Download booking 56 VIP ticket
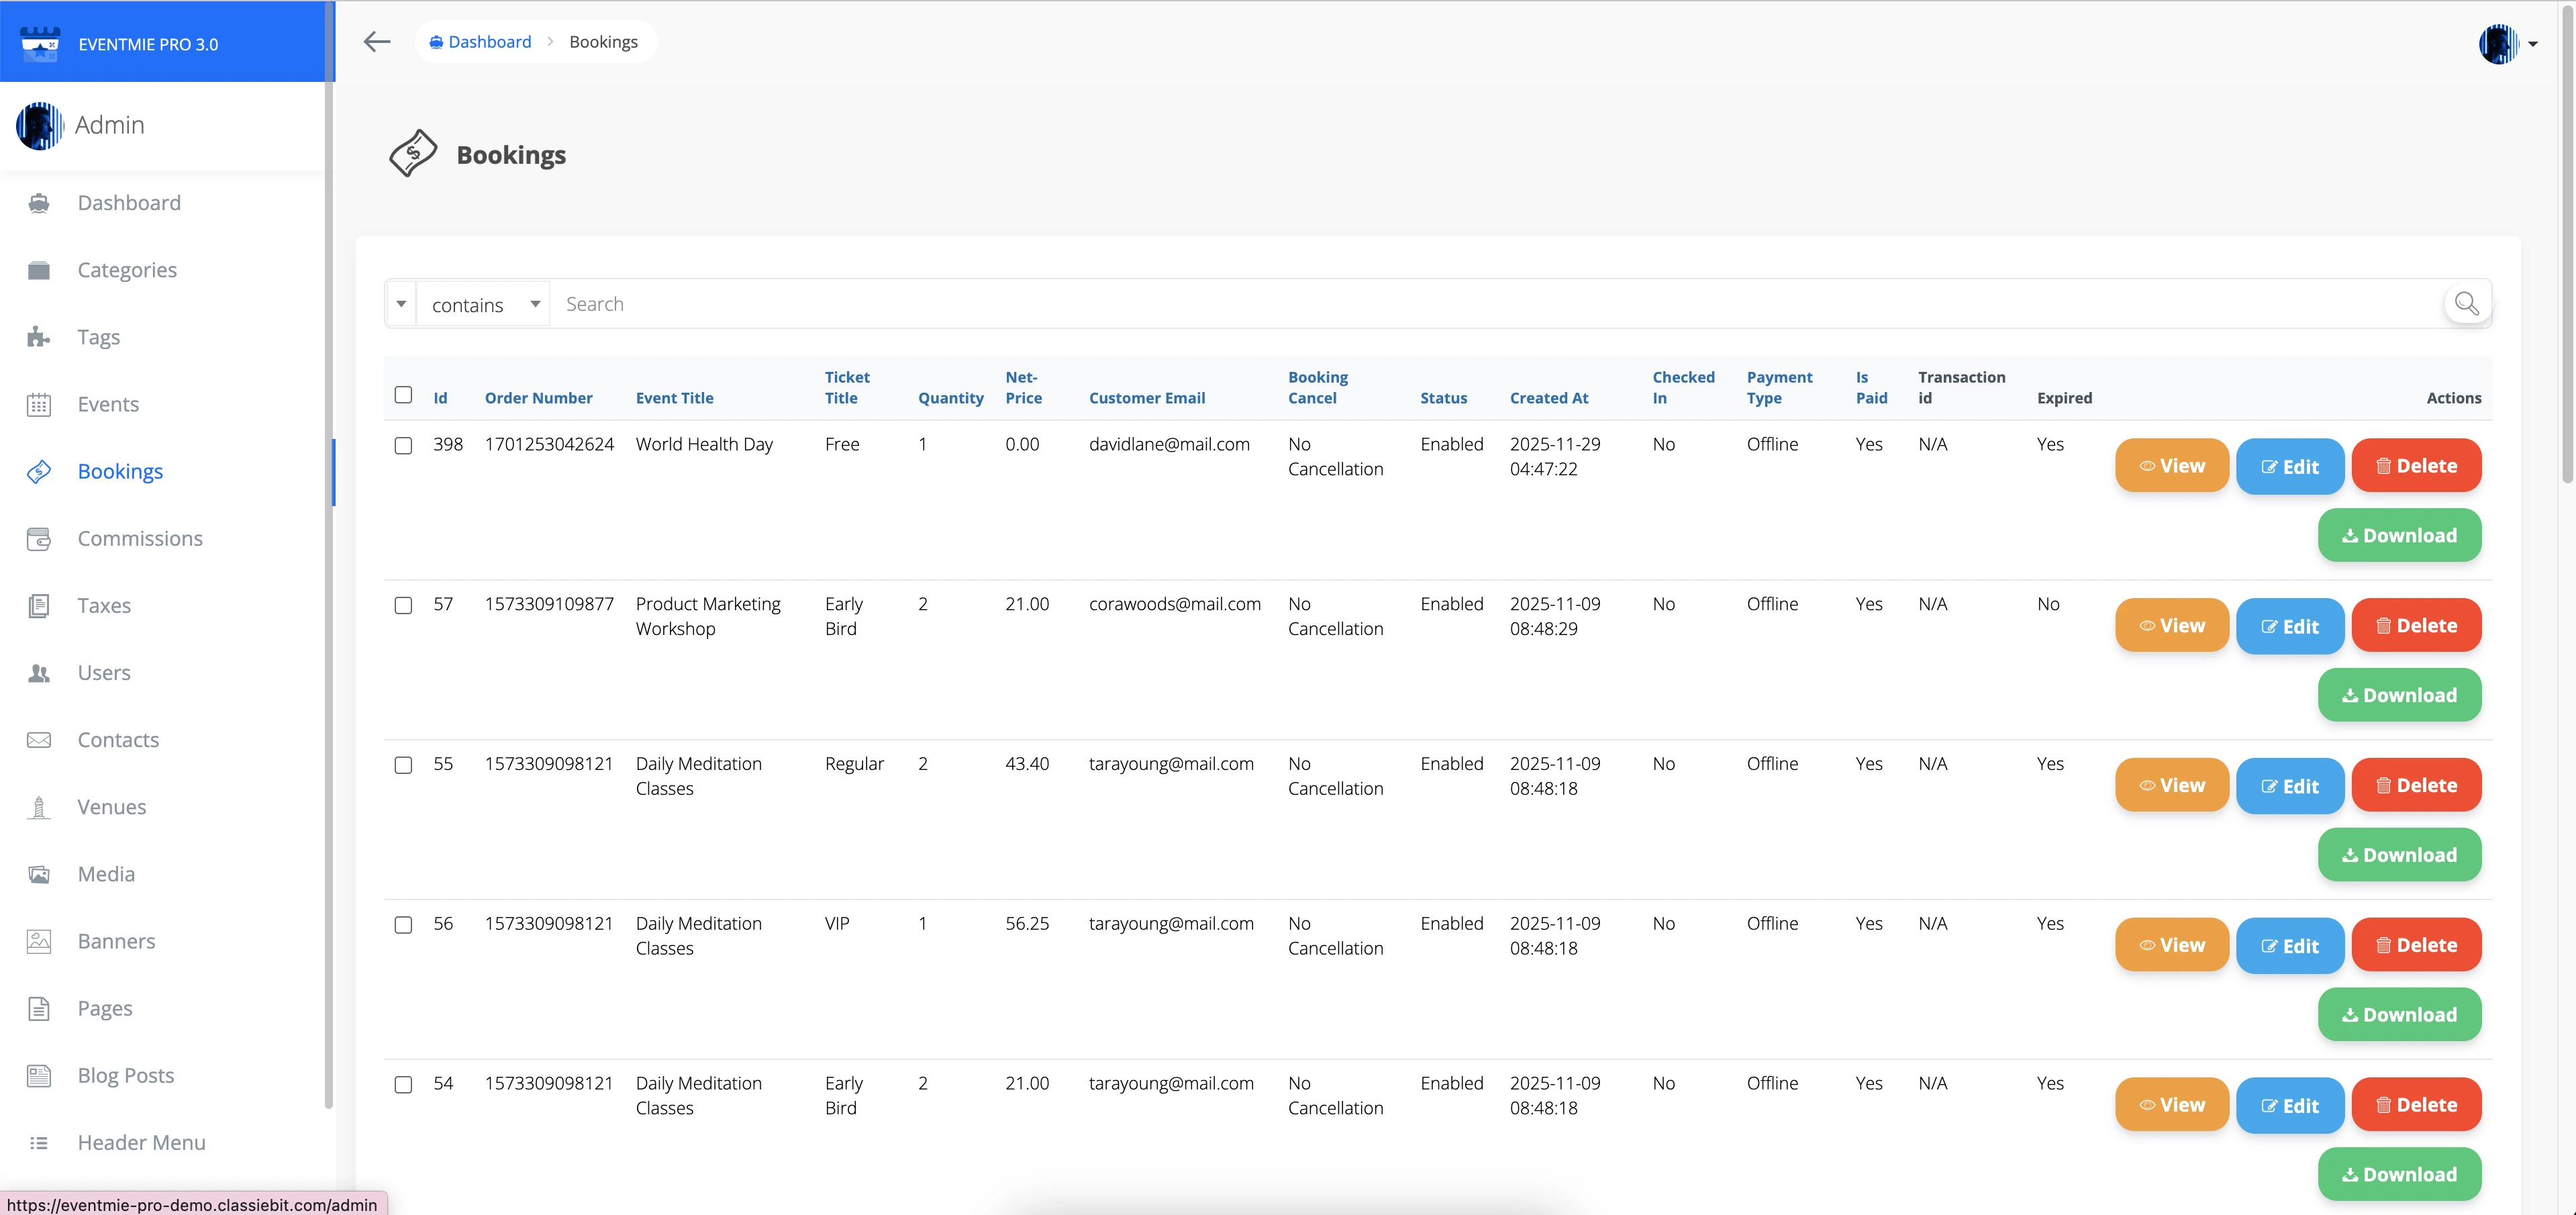Screen dimensions: 2576x1215 pyautogui.click(x=2399, y=1014)
